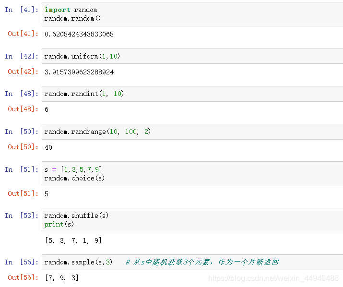The width and height of the screenshot is (343, 287).
Task: Click output value 3.9157399623288924
Action: [x=79, y=72]
